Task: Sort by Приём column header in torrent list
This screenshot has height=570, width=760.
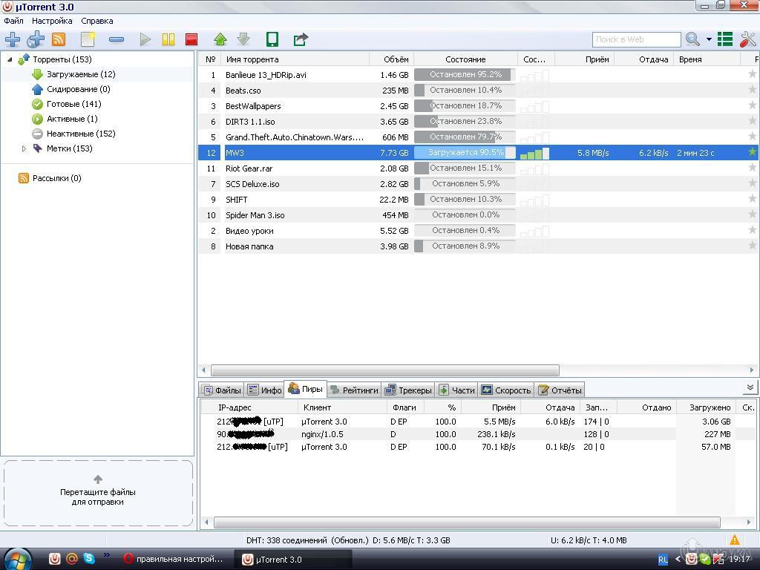Action: (x=585, y=59)
